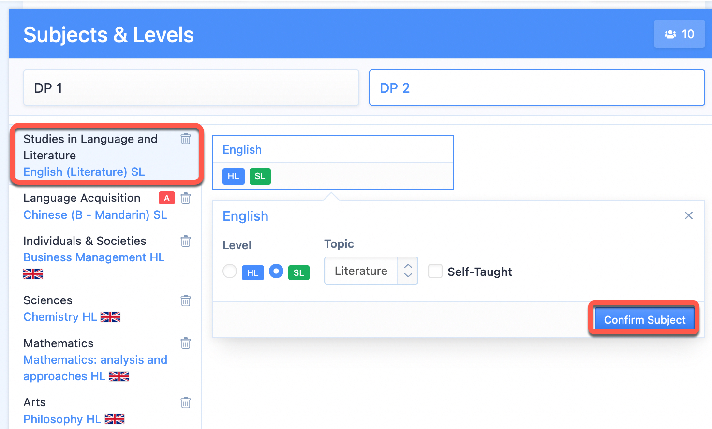Click trash icon beside Individuals & Societies

tap(186, 241)
